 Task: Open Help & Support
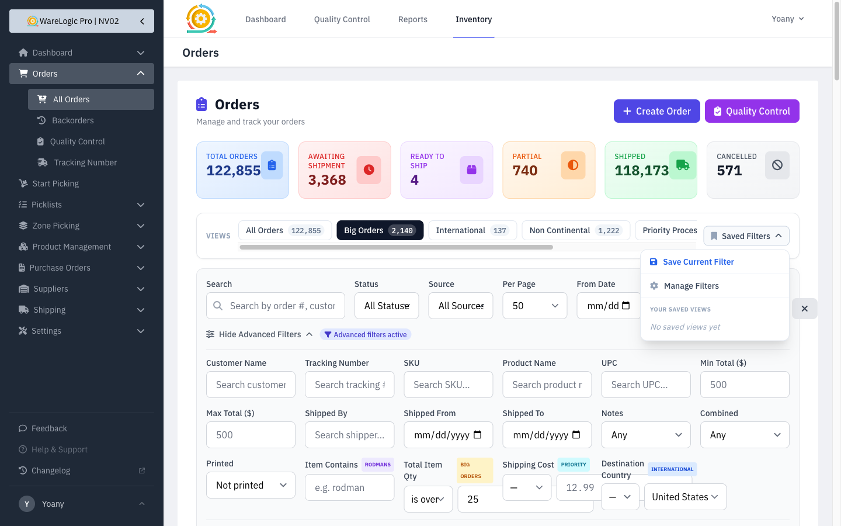[x=82, y=449]
